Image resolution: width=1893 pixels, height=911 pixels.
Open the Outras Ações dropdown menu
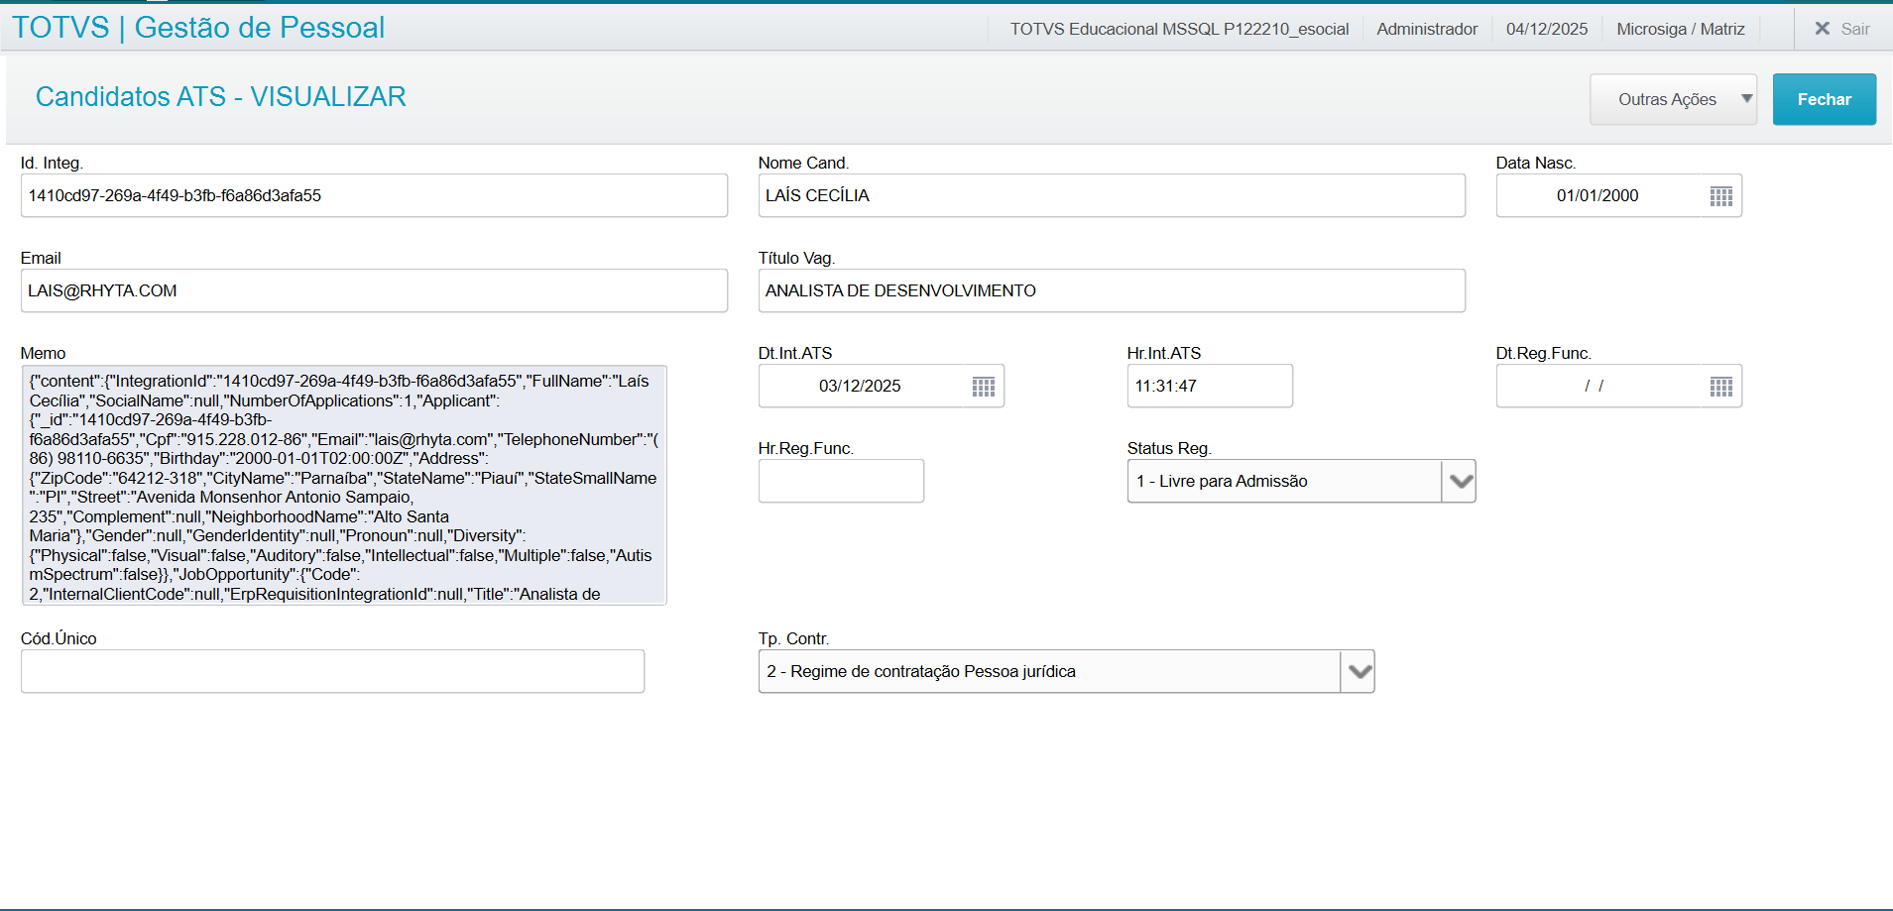pos(1673,99)
